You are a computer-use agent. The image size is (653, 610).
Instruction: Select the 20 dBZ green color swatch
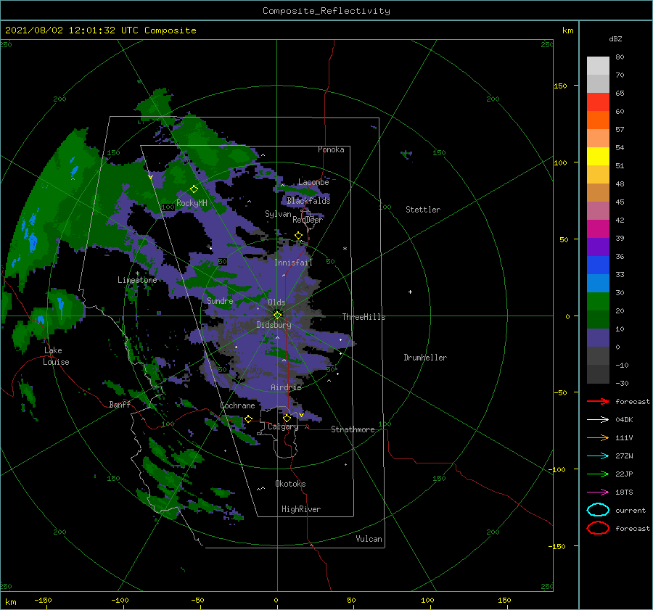(598, 319)
